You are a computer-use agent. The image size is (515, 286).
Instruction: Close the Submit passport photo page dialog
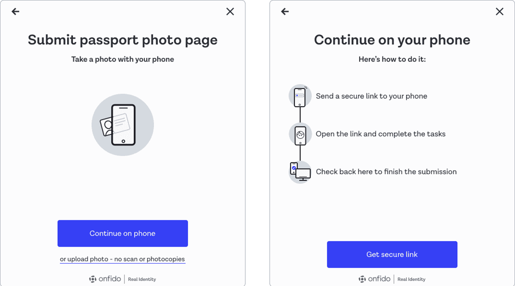pyautogui.click(x=230, y=11)
